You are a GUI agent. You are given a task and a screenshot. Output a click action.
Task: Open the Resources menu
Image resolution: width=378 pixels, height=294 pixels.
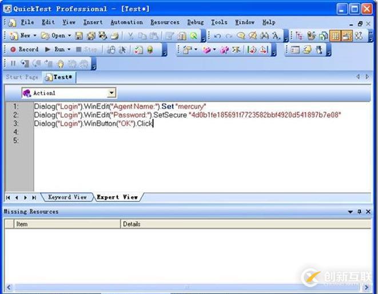[x=165, y=22]
